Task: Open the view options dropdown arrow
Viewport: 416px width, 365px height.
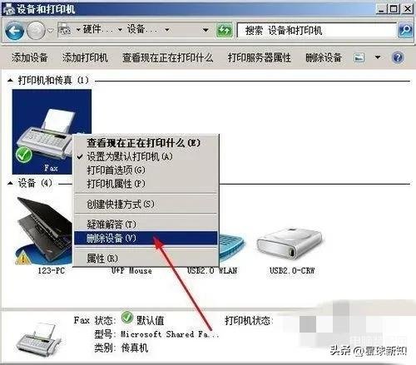Action: (x=378, y=57)
